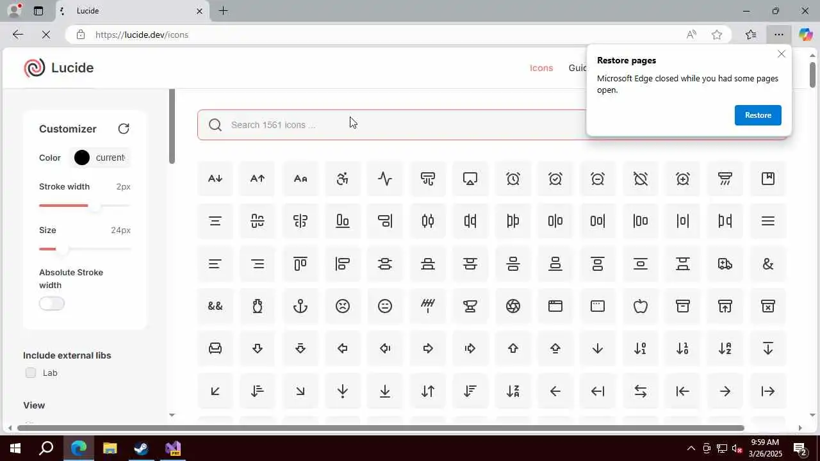The image size is (820, 461).
Task: Open the browser profile avatar
Action: coord(13,11)
